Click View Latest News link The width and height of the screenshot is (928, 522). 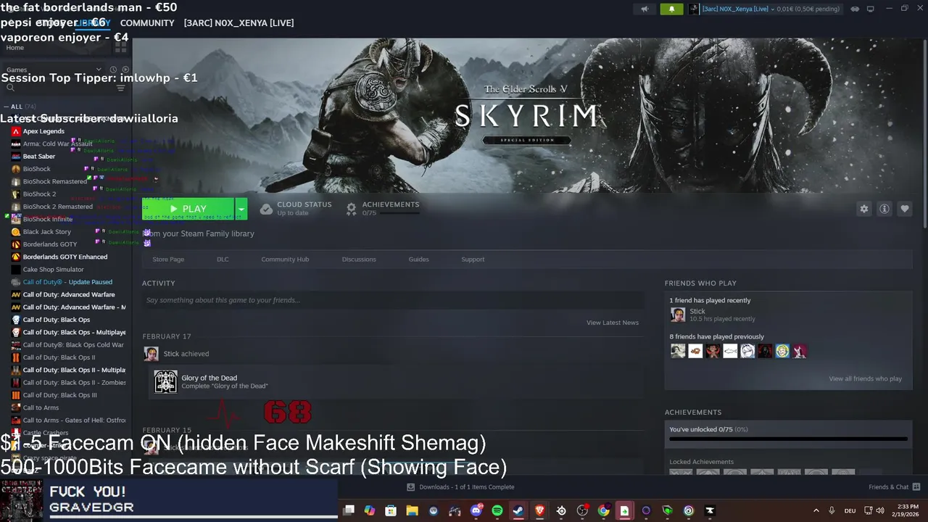pos(613,323)
